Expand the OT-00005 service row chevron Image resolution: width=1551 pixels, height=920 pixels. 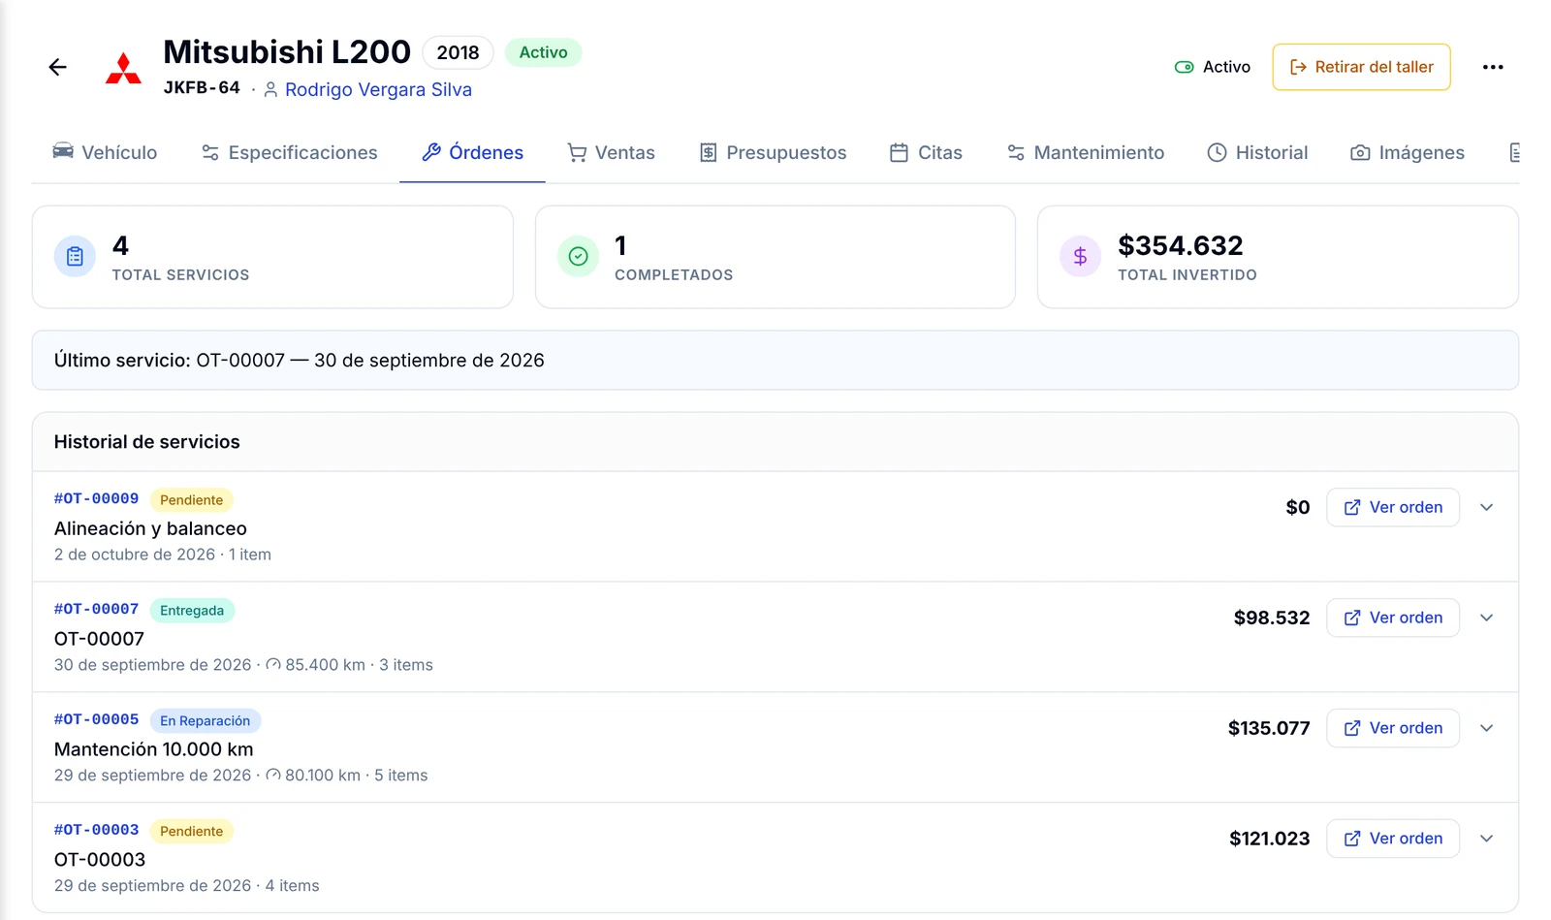(1487, 728)
